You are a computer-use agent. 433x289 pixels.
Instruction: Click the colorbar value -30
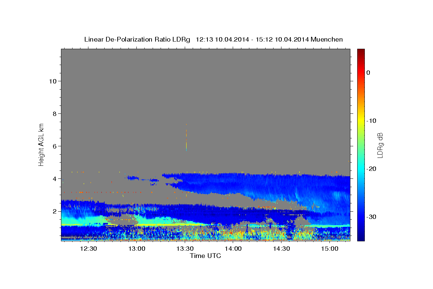(x=372, y=217)
